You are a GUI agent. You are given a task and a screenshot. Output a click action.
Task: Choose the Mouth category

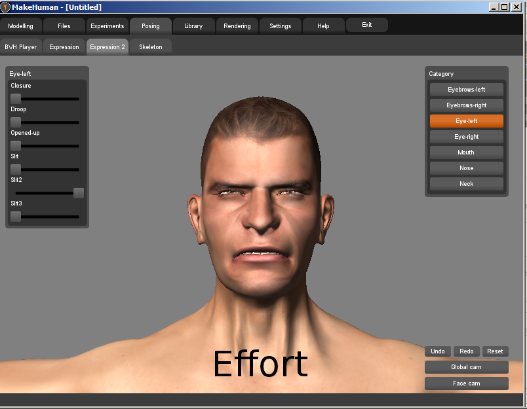click(x=466, y=152)
